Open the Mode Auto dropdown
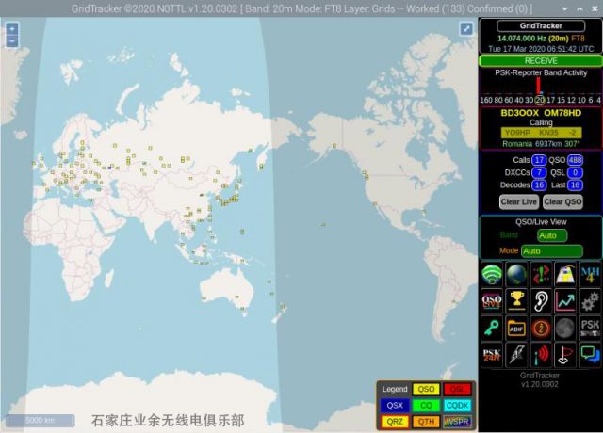This screenshot has width=603, height=433. pyautogui.click(x=552, y=251)
